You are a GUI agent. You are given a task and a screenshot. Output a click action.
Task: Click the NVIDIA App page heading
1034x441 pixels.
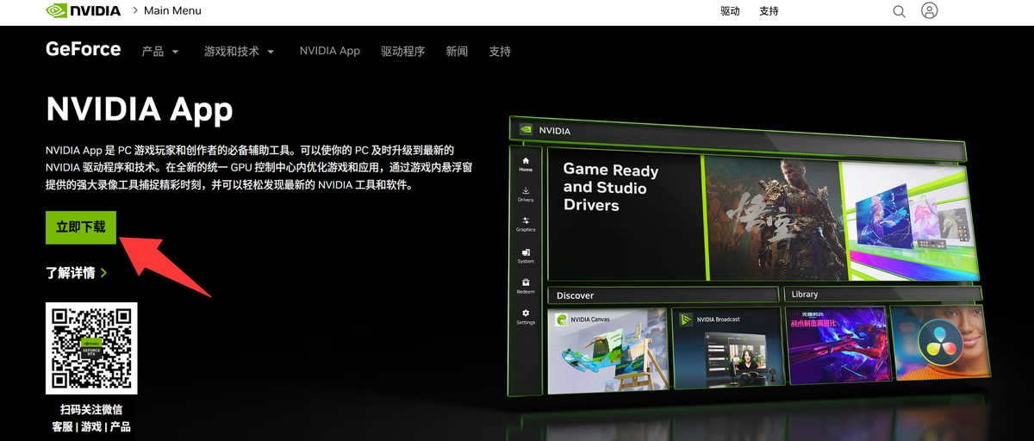pyautogui.click(x=140, y=109)
